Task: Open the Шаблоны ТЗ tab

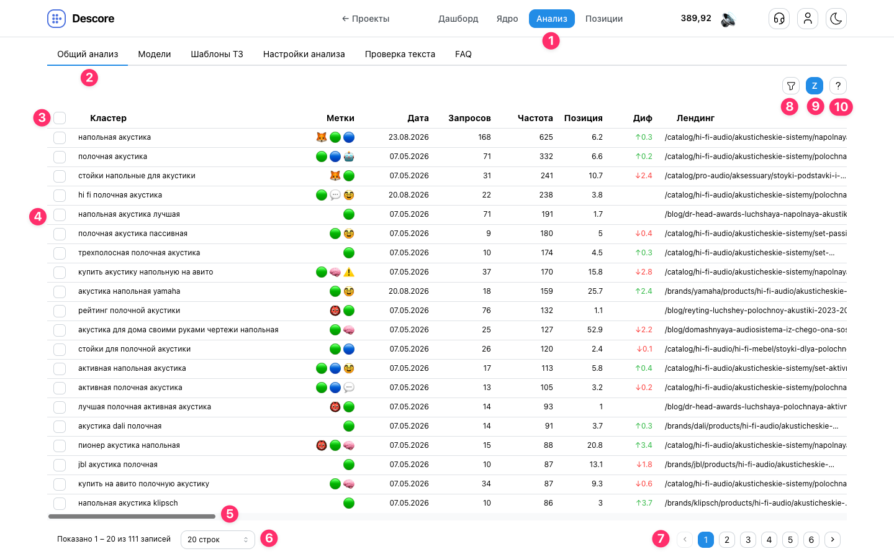Action: [217, 54]
